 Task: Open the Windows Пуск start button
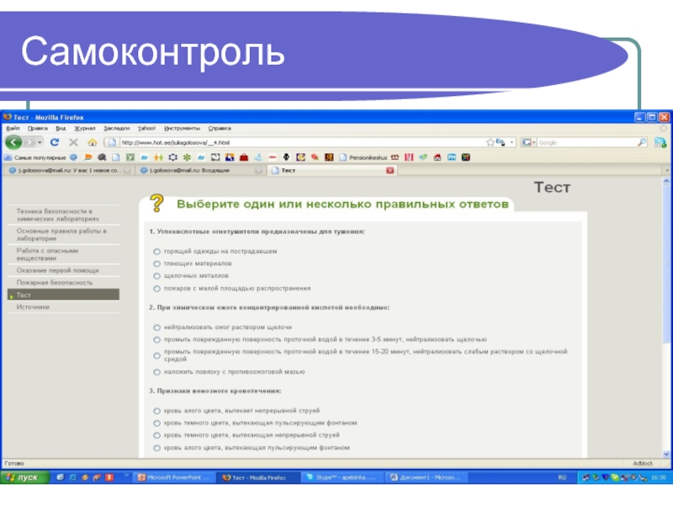(25, 477)
